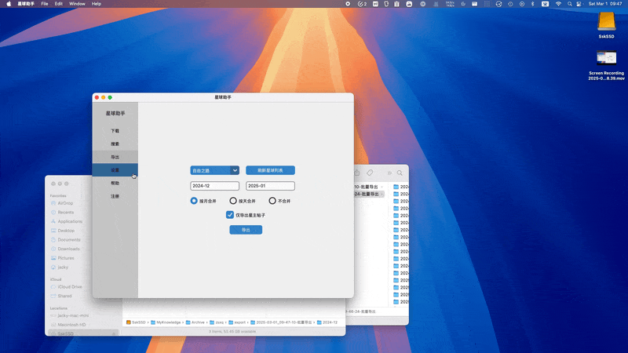The width and height of the screenshot is (628, 353).
Task: Choose the 不合并 radio option
Action: [x=272, y=201]
